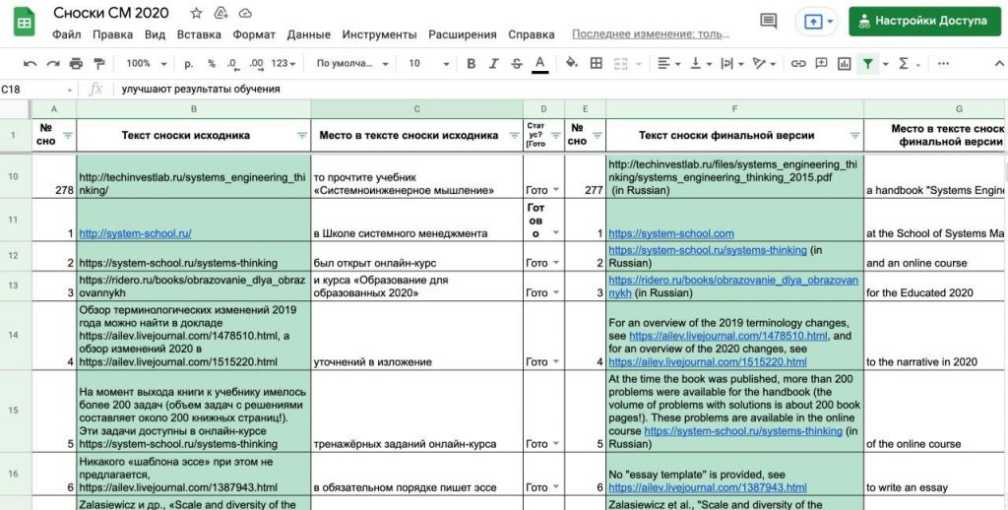The image size is (1008, 510).
Task: Open the font family dropdown
Action: tap(352, 64)
